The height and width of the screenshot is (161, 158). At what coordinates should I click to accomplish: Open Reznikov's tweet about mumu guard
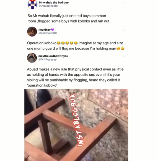76,46
